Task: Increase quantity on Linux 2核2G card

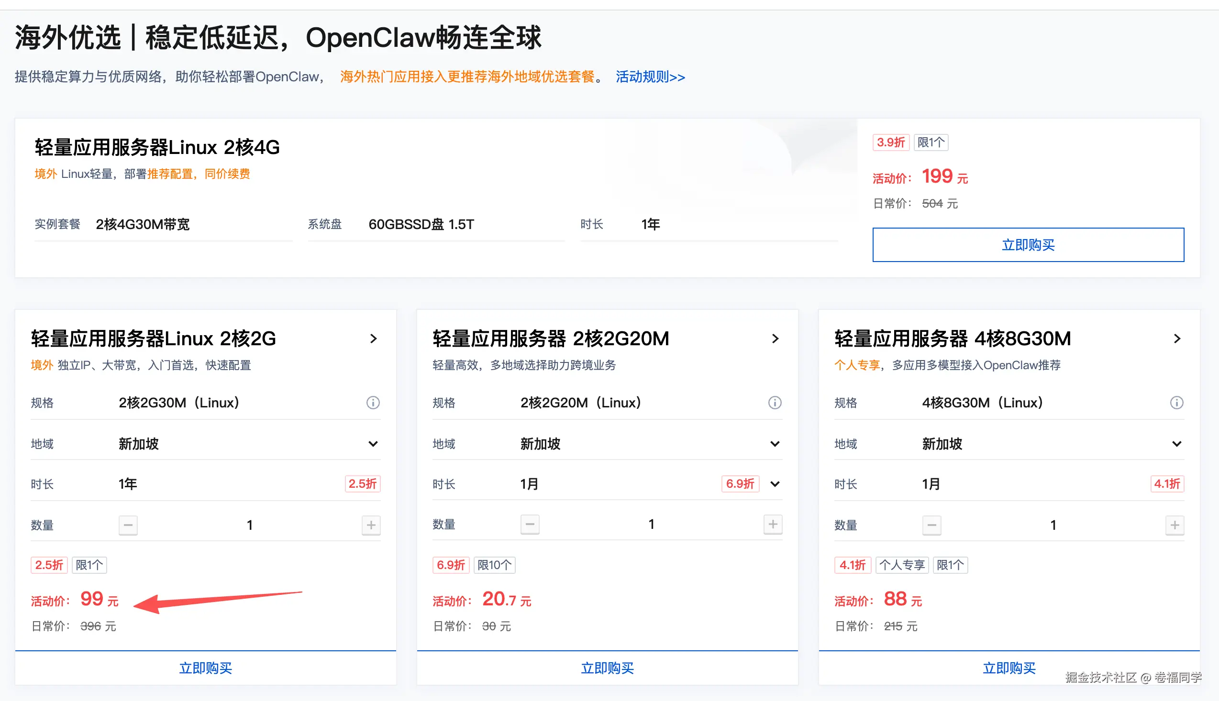Action: (371, 525)
